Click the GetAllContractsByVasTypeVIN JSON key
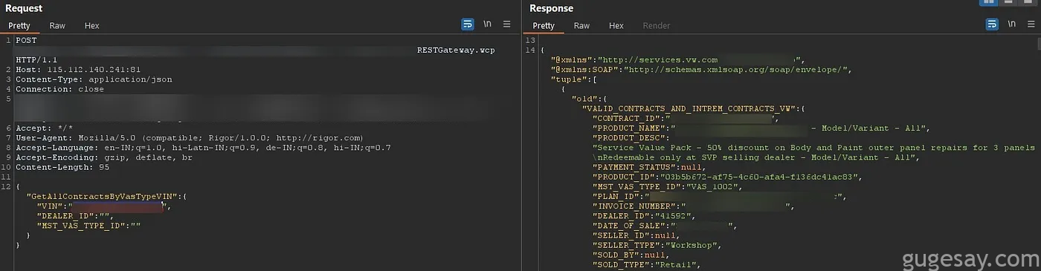This screenshot has height=271, width=1041. [x=103, y=196]
